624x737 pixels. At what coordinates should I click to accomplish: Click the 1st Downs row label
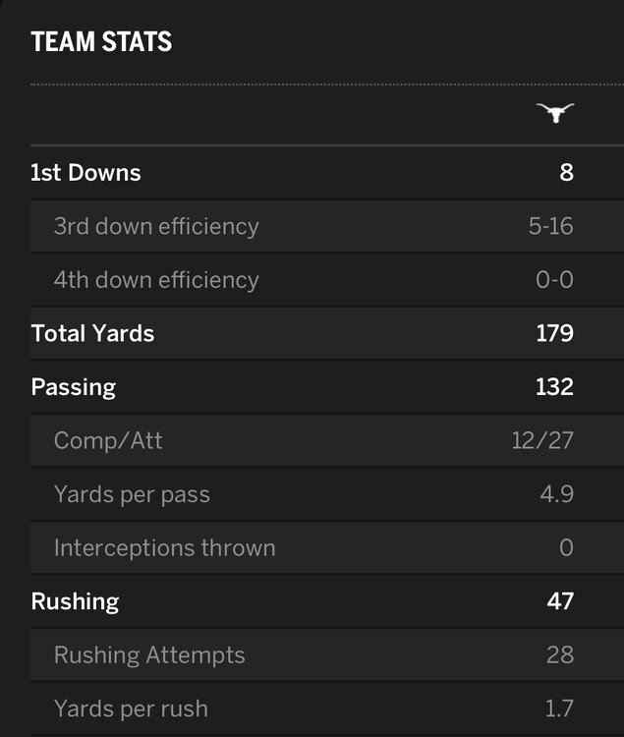86,173
